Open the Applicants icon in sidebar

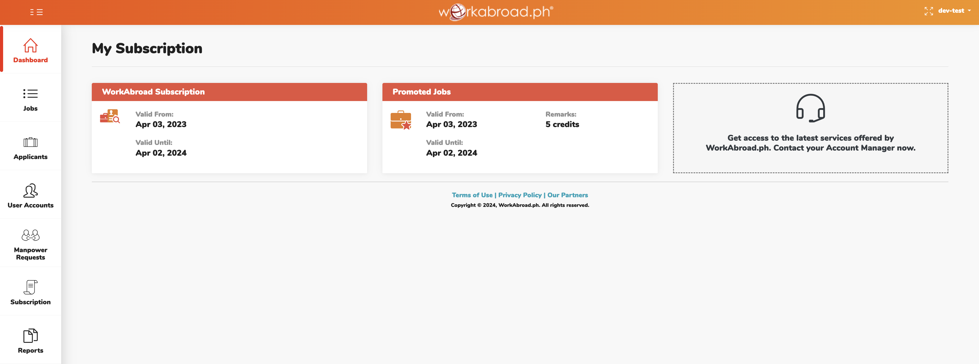pyautogui.click(x=30, y=142)
